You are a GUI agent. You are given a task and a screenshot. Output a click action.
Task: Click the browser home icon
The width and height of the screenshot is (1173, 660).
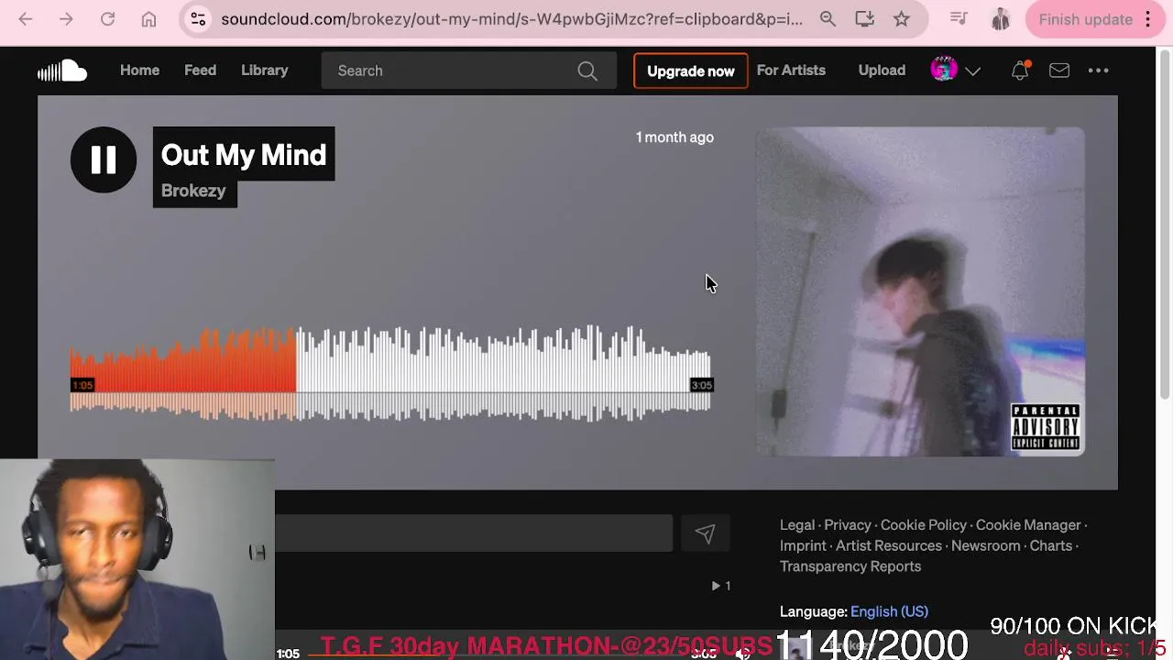148,19
